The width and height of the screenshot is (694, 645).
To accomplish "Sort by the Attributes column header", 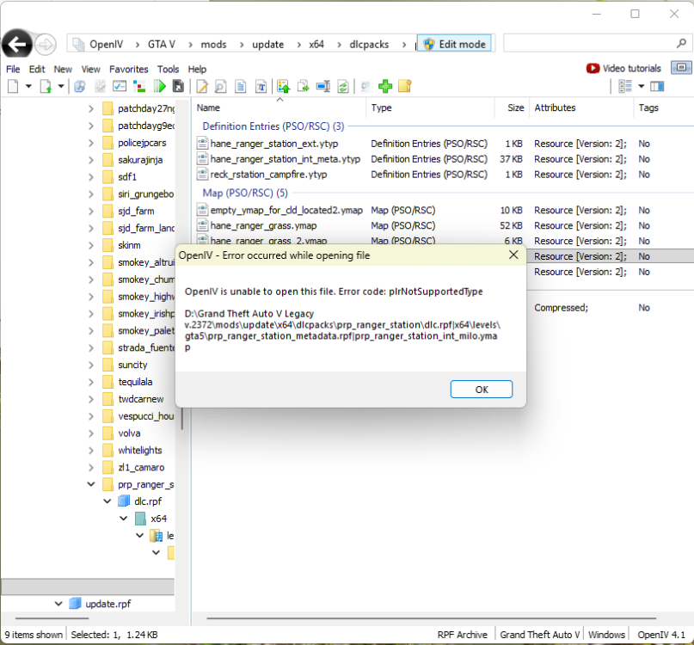I will point(581,107).
